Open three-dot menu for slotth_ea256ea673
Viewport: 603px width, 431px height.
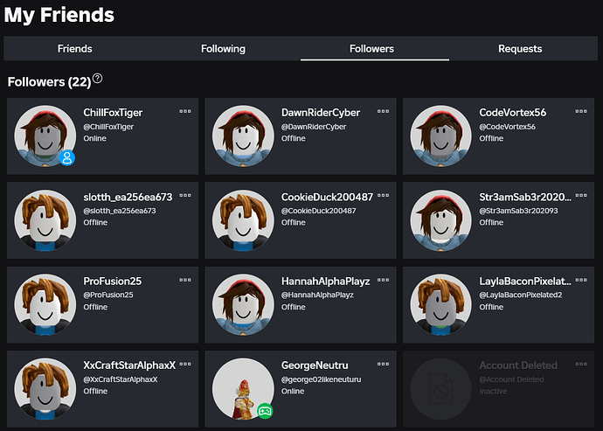185,196
